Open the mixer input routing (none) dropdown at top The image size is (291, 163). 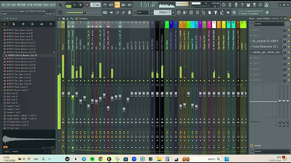click(x=269, y=24)
